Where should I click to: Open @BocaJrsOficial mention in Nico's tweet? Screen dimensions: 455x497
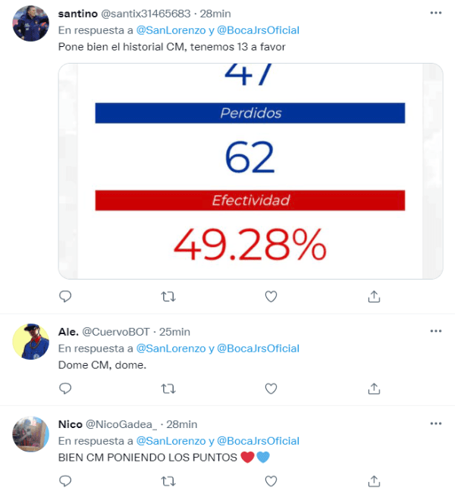coord(258,441)
